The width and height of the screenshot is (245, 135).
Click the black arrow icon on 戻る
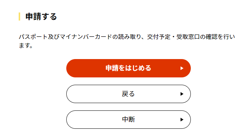click(182, 94)
